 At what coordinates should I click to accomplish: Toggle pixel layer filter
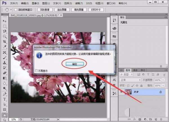point(139,74)
